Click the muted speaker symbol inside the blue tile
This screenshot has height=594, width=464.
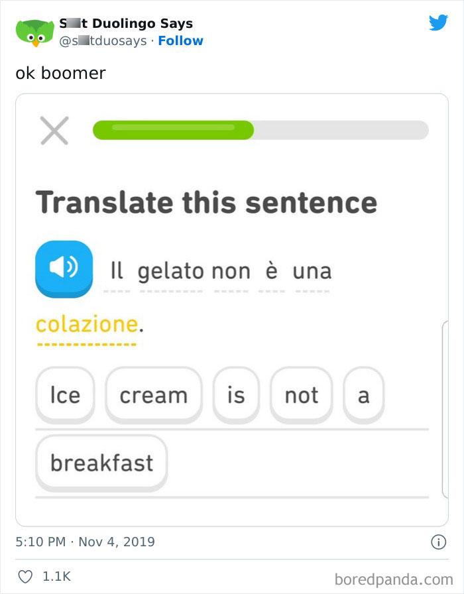click(x=64, y=268)
